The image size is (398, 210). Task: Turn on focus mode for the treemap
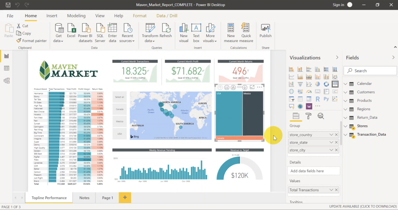point(252,87)
